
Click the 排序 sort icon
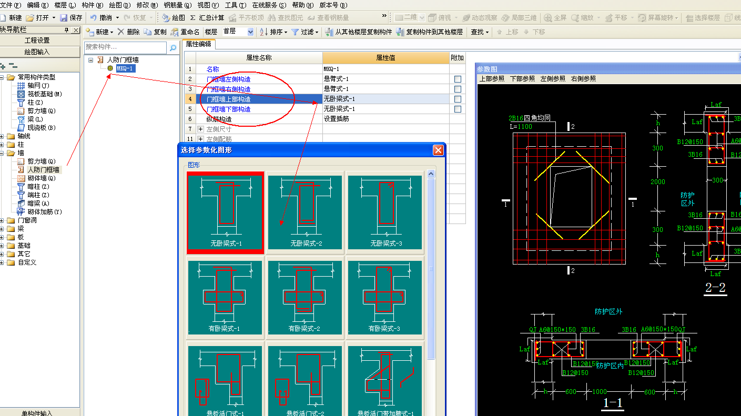(x=263, y=32)
